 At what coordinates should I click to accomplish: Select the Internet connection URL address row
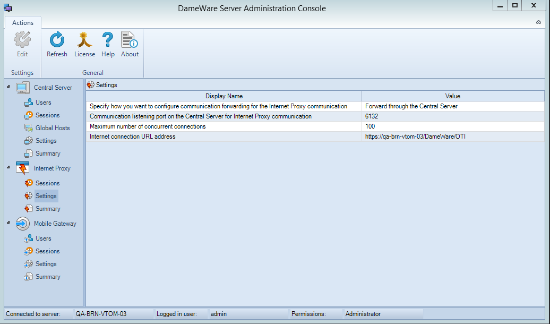[315, 137]
